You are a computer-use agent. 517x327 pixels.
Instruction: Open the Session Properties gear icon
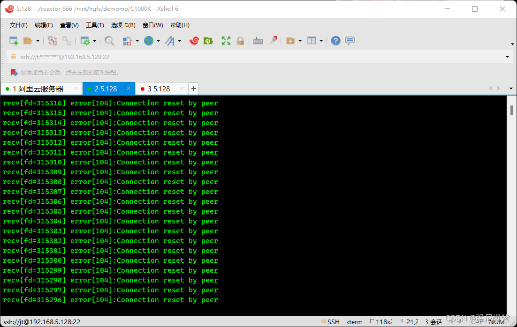85,41
